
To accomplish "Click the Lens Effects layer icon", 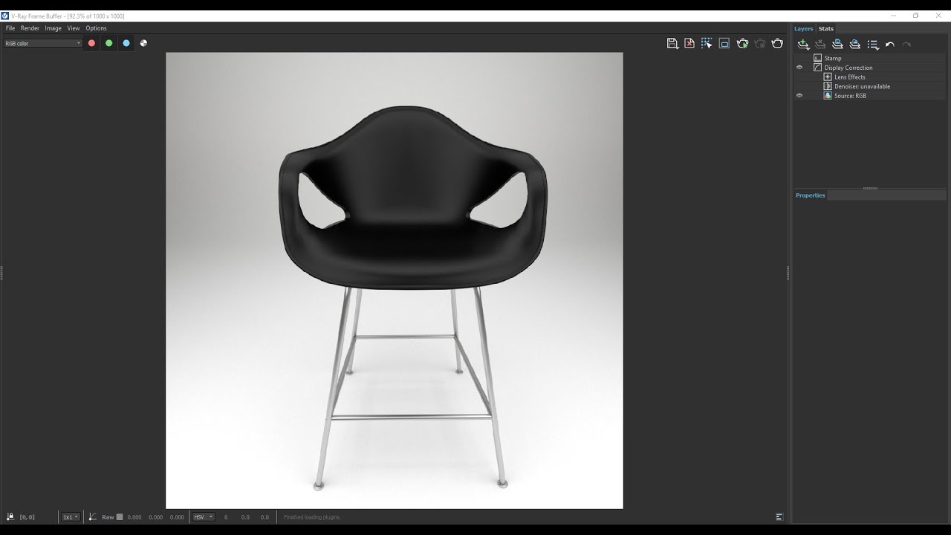I will pyautogui.click(x=828, y=77).
